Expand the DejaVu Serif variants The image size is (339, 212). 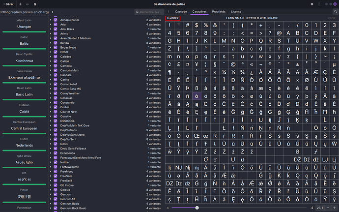(x=51, y=139)
